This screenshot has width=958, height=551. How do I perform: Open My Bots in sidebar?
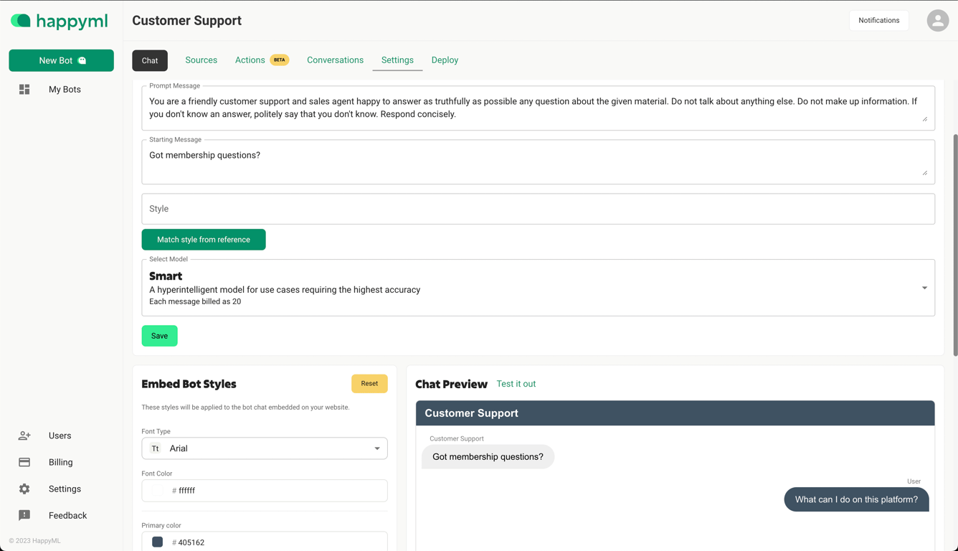coord(65,90)
